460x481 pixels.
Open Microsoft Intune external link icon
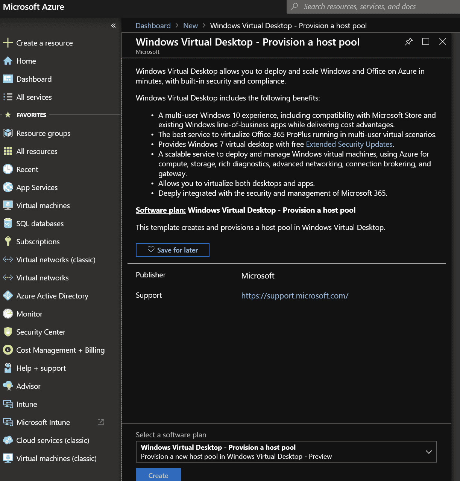100,422
